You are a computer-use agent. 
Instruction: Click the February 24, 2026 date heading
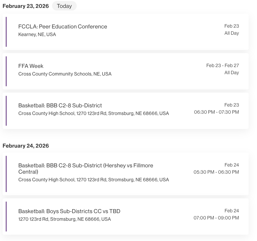pyautogui.click(x=25, y=146)
